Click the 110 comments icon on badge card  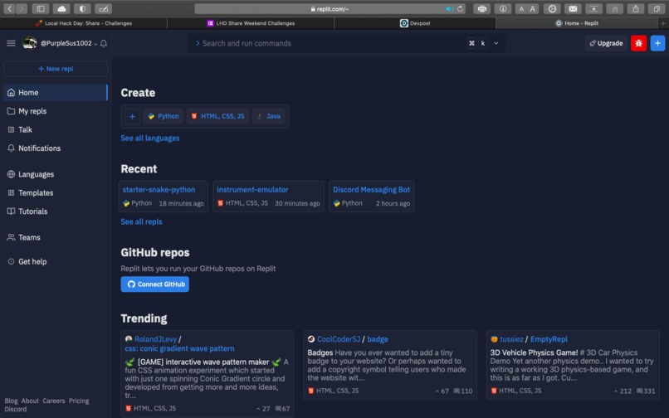tap(463, 391)
